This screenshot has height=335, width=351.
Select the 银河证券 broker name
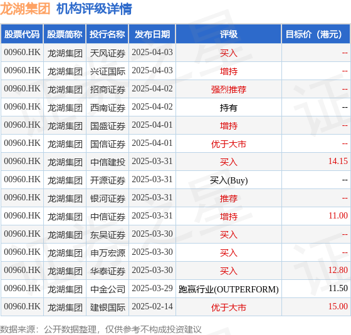107,198
